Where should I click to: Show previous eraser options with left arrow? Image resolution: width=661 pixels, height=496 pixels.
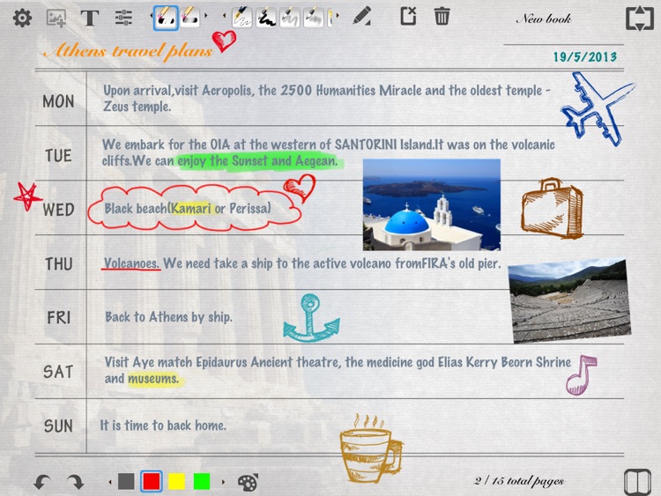click(152, 16)
